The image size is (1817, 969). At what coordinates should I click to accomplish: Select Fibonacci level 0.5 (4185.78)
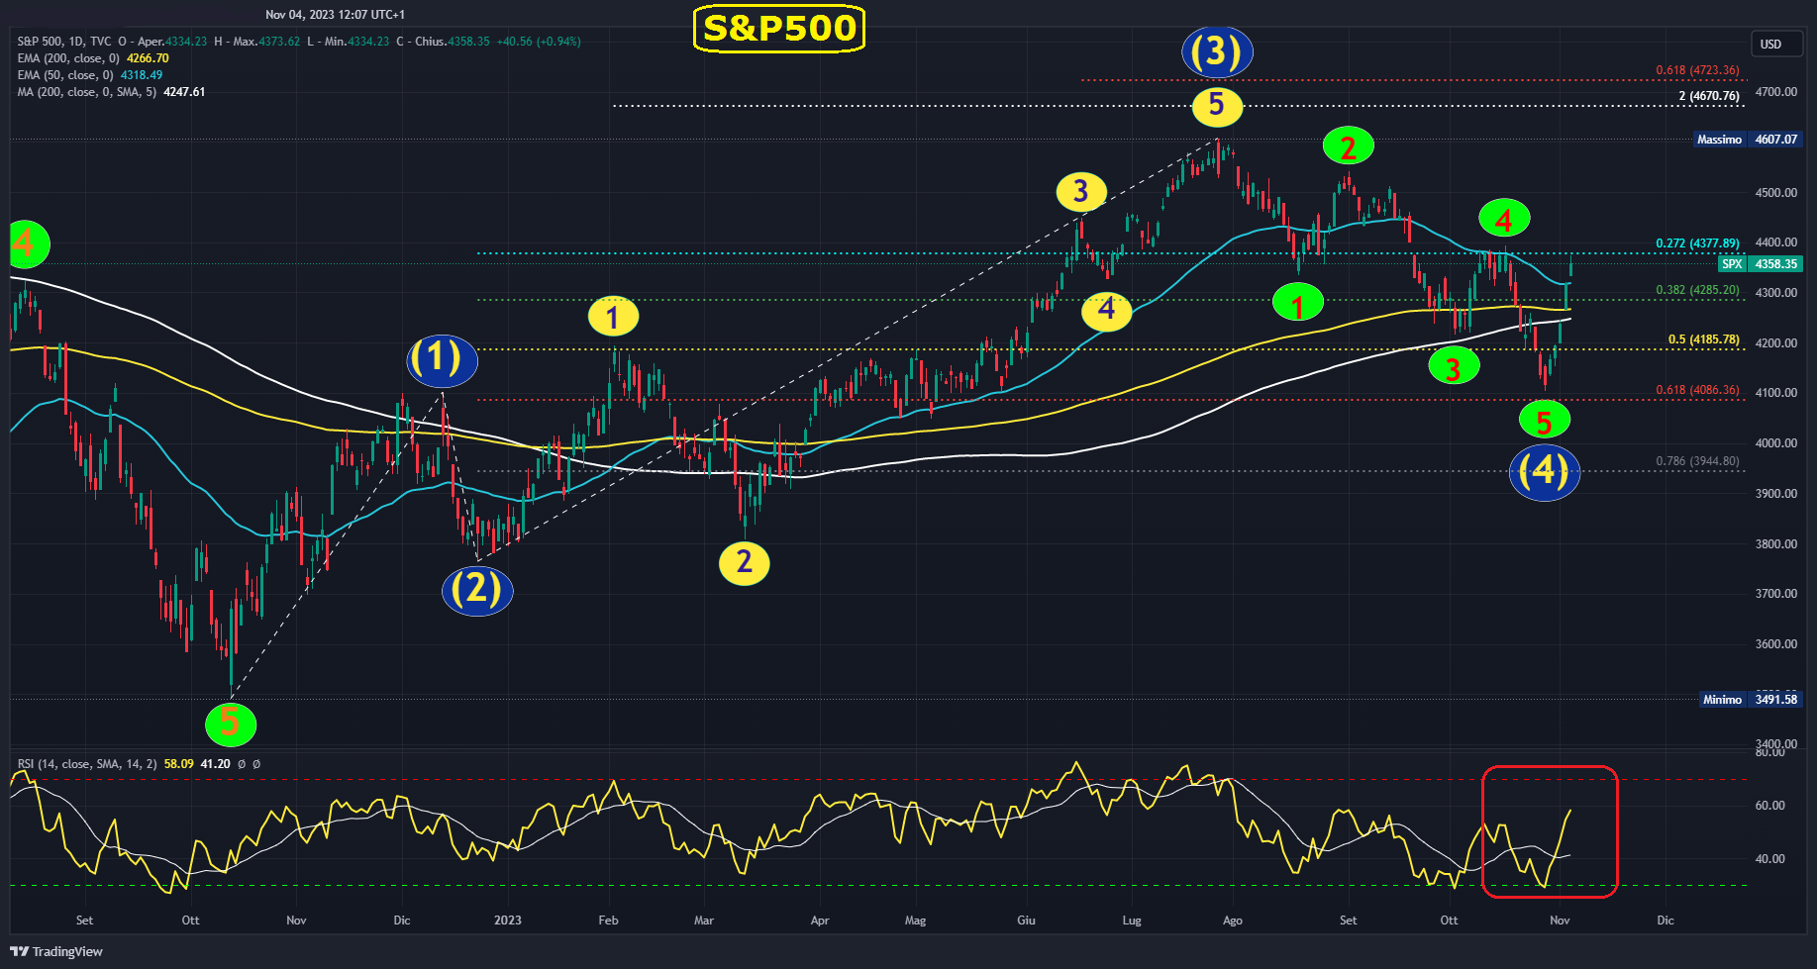pyautogui.click(x=1704, y=339)
